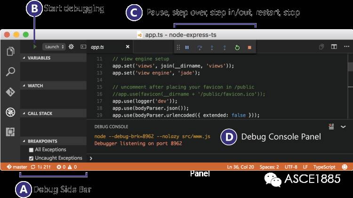The image size is (353, 198).
Task: Step into in debug toolbar
Action: (212, 48)
